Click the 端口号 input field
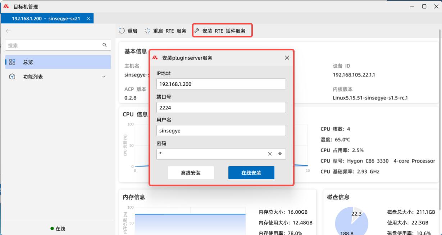 [x=221, y=107]
